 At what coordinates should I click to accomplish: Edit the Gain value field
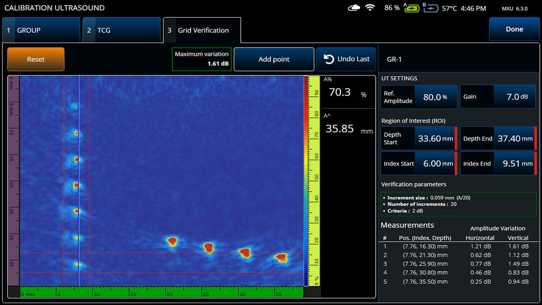pos(514,97)
